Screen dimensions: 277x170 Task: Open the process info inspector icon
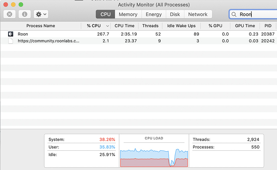pos(24,14)
